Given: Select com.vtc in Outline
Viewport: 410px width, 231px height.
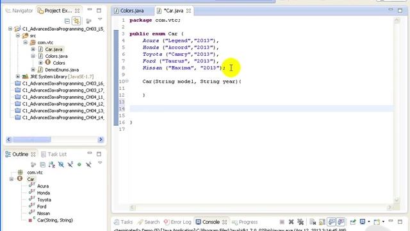Looking at the screenshot, I should tap(35, 173).
